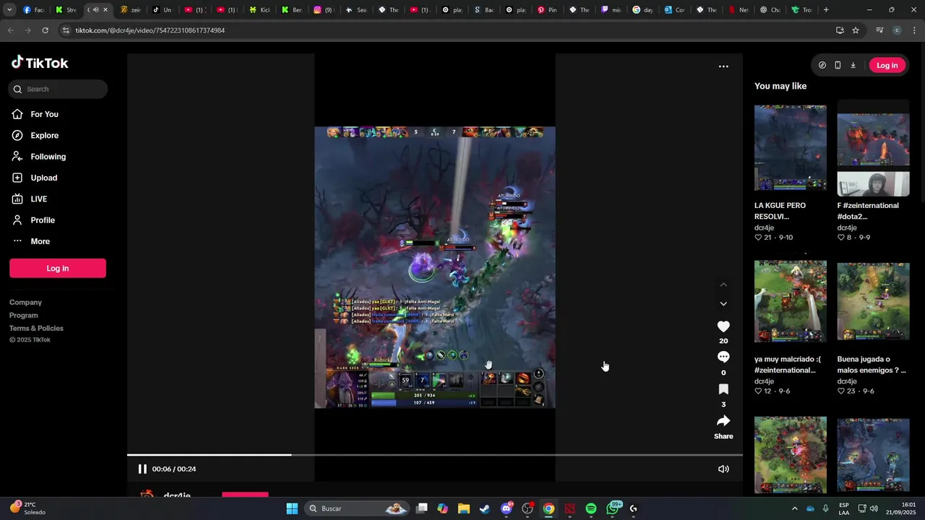The height and width of the screenshot is (520, 925).
Task: Click the top-right Log in button
Action: [x=887, y=65]
